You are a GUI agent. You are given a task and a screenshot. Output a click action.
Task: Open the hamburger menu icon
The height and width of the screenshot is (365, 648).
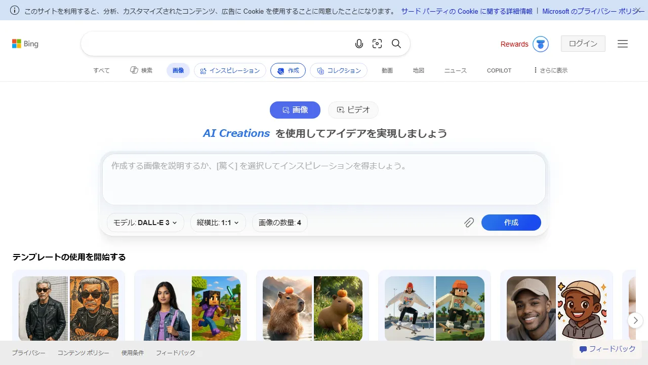(622, 44)
